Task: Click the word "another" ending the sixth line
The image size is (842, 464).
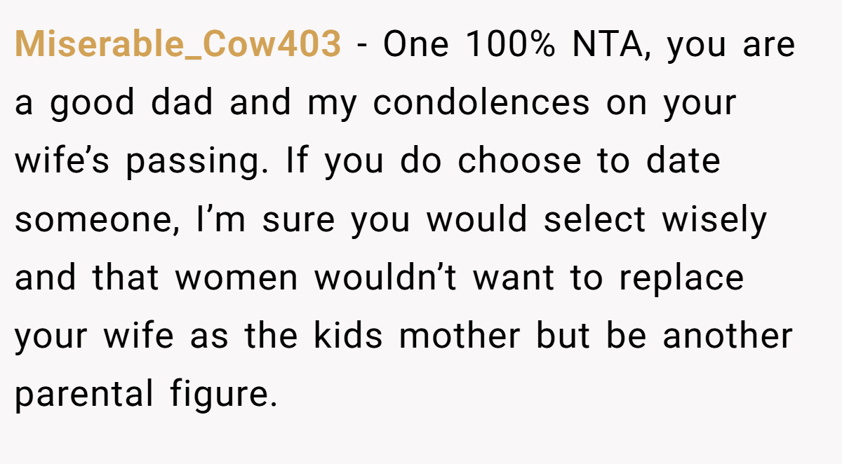Action: pyautogui.click(x=728, y=336)
